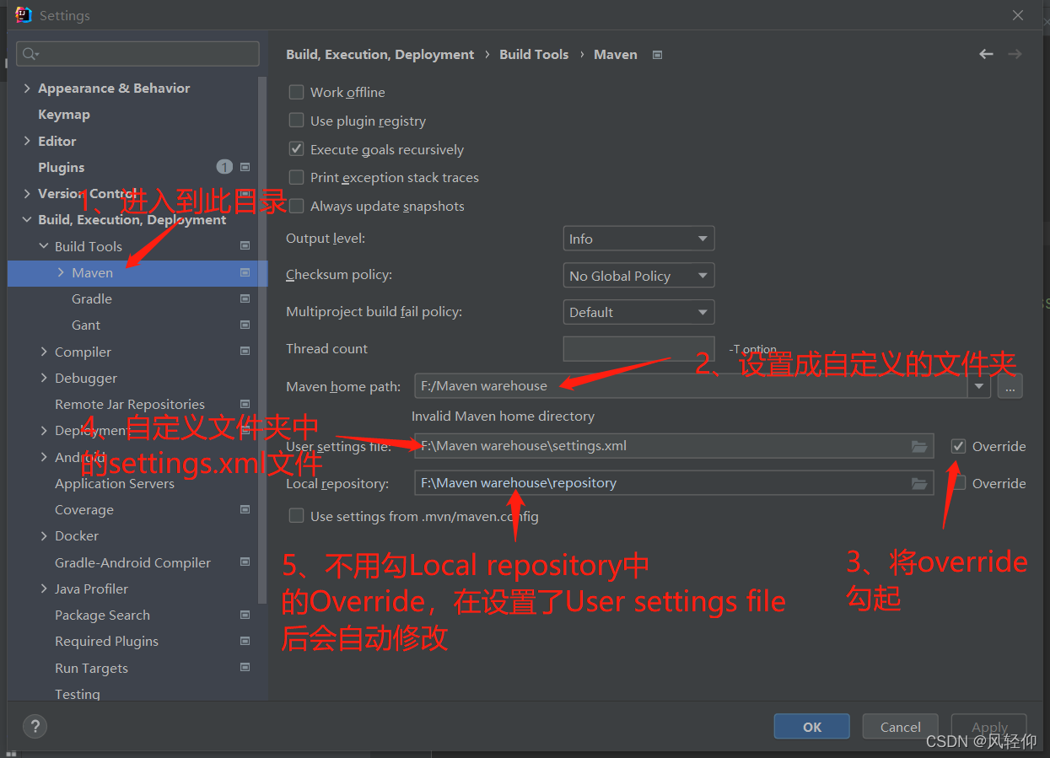Click Build, Execution, Deployment breadcrumb

pyautogui.click(x=380, y=54)
